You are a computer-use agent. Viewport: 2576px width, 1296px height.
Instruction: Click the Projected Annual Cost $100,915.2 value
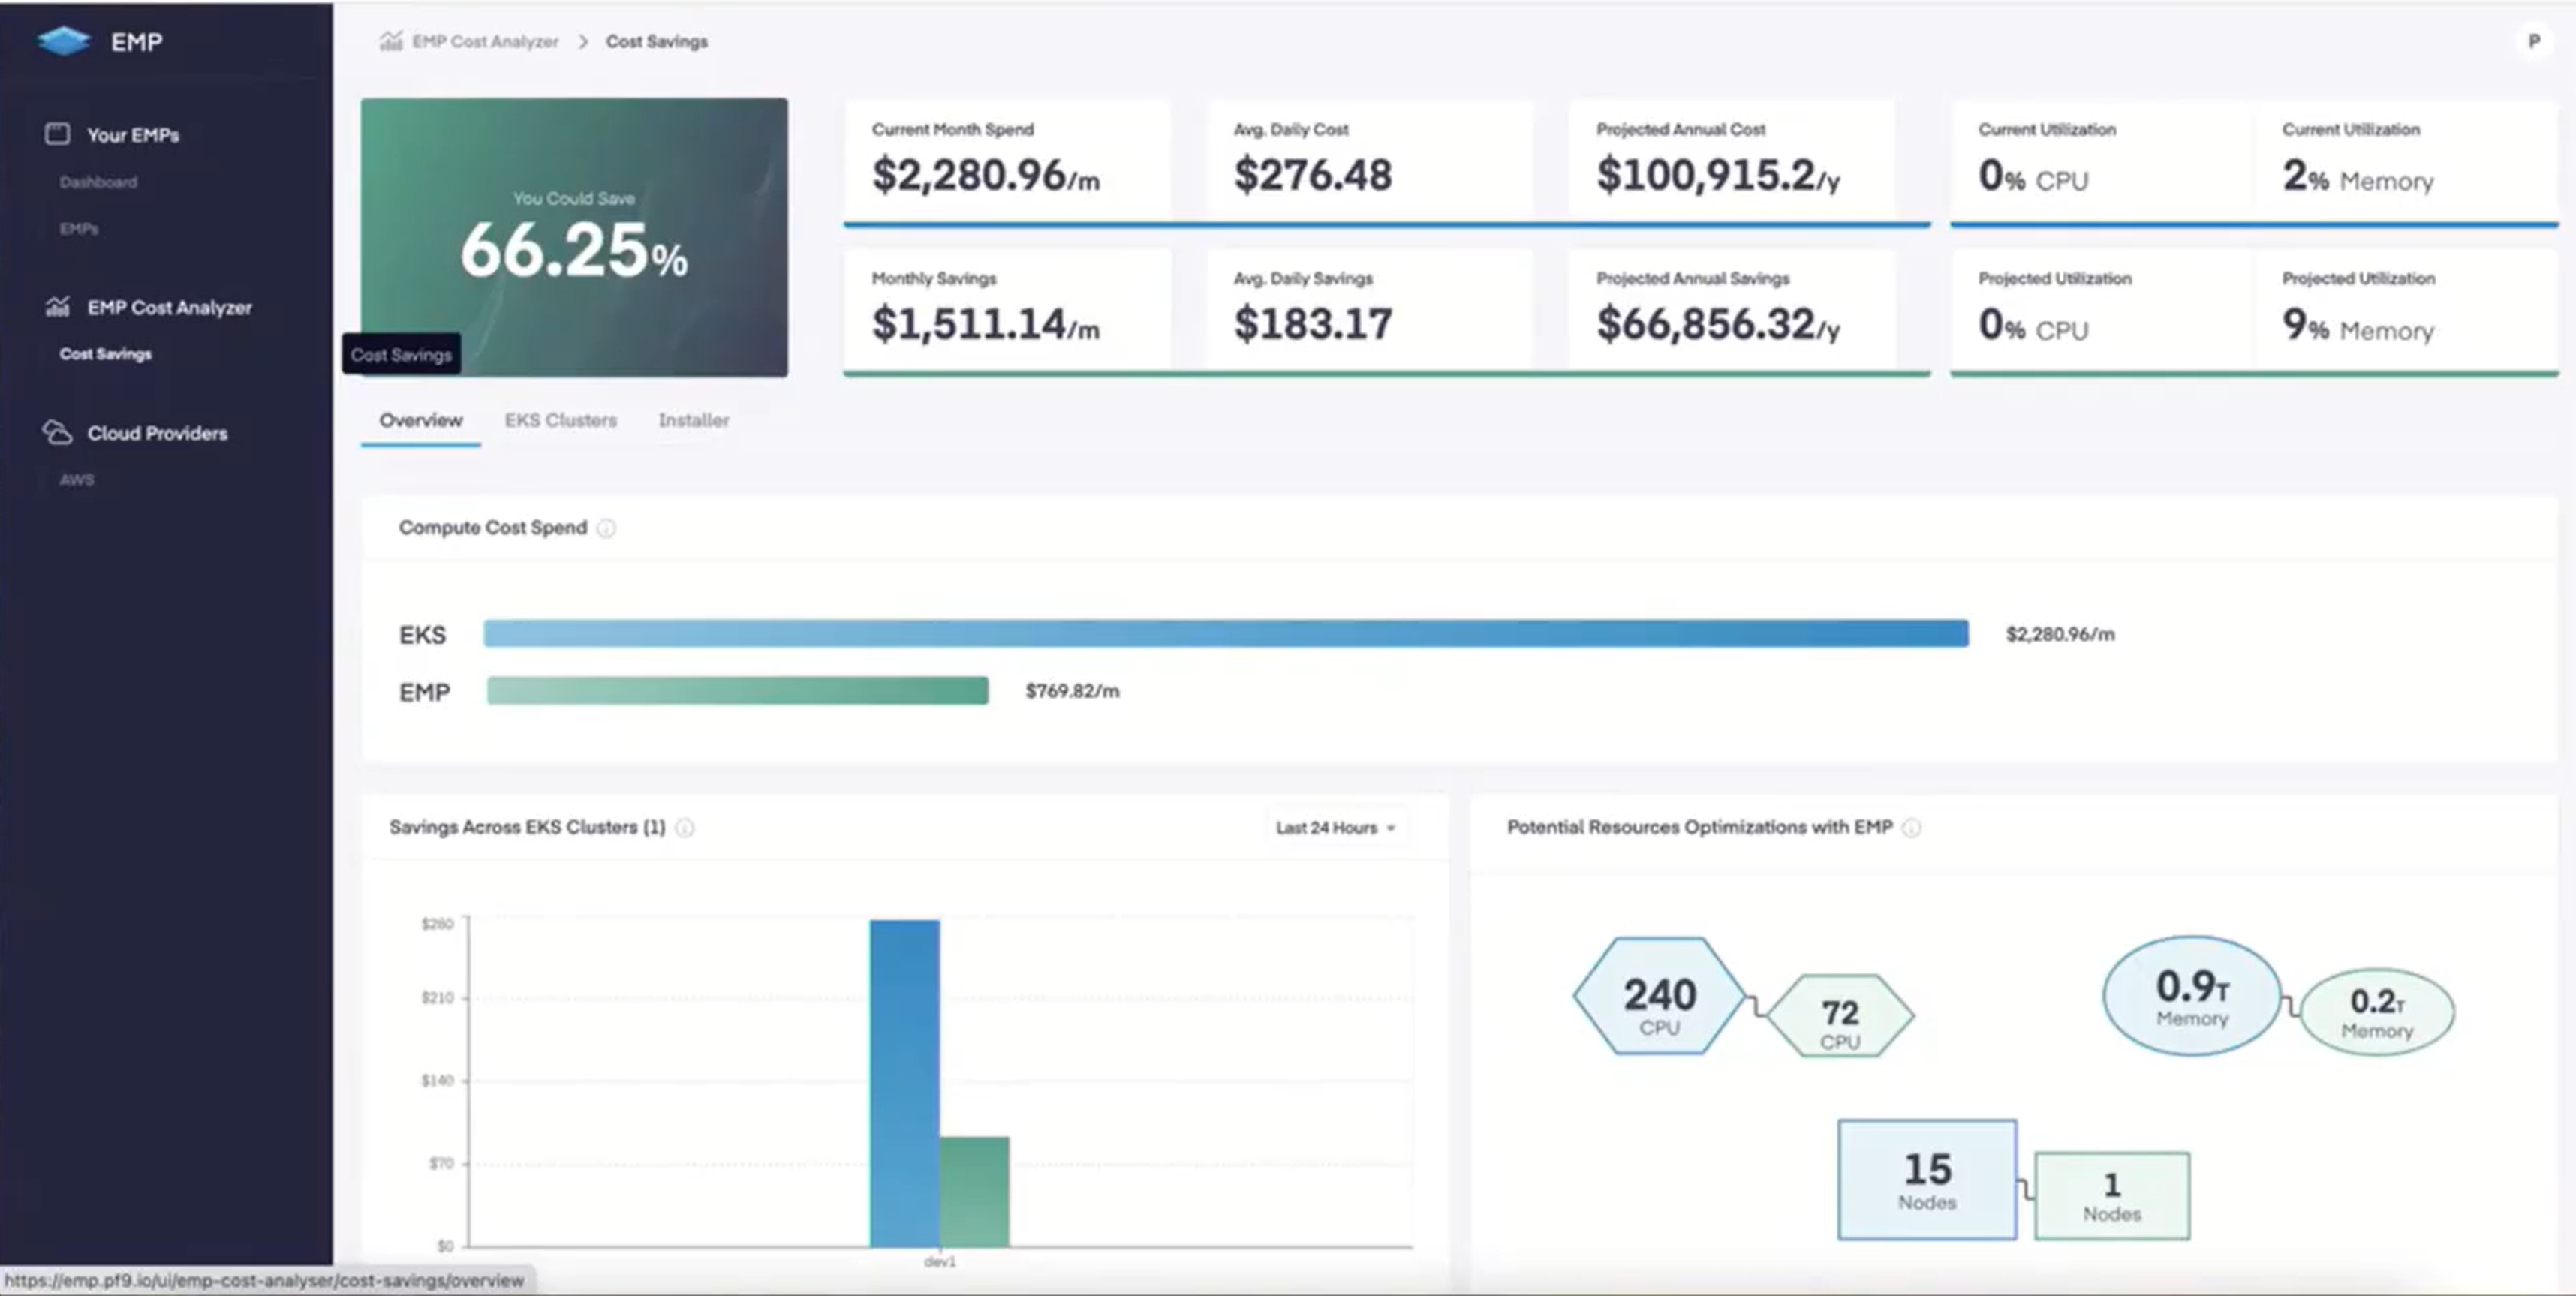[x=1718, y=176]
